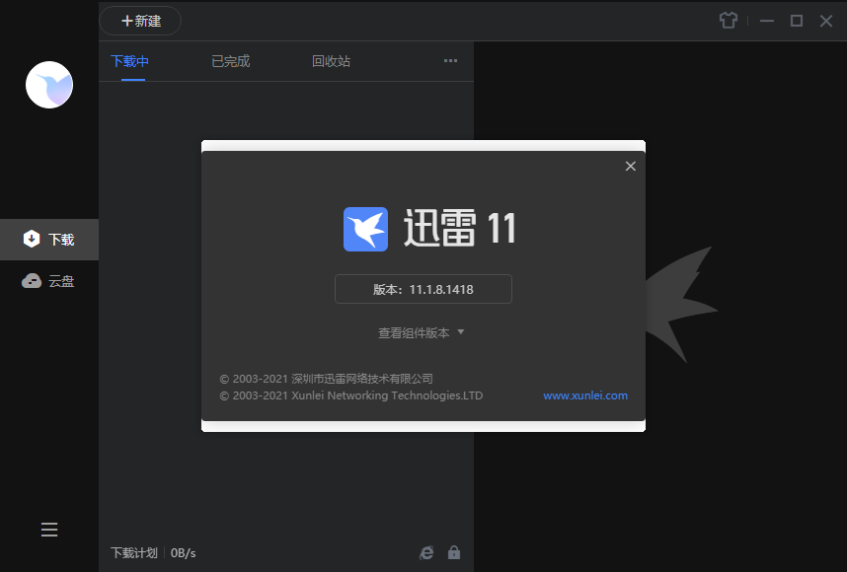
Task: Click the 版本: 11.1.8.1418 version box
Action: pos(423,289)
